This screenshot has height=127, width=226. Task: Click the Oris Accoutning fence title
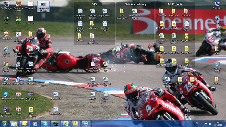pyautogui.click(x=135, y=4)
